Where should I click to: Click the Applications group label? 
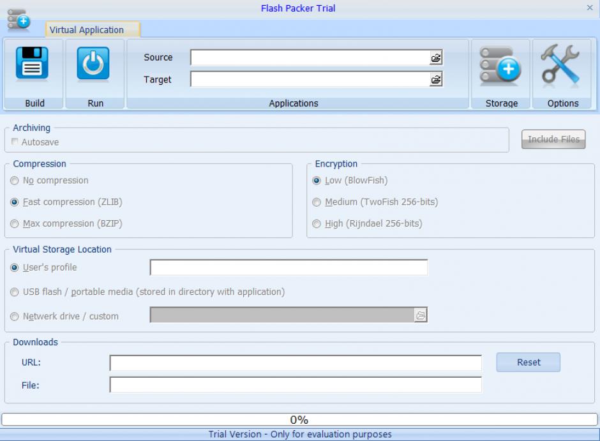294,103
